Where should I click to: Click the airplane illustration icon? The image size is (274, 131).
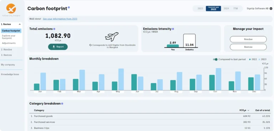click(112, 37)
